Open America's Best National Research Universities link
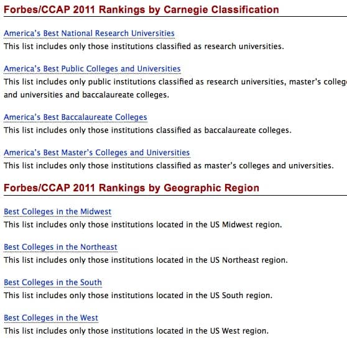 89,34
